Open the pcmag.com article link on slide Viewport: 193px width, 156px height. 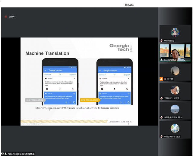click(77, 108)
